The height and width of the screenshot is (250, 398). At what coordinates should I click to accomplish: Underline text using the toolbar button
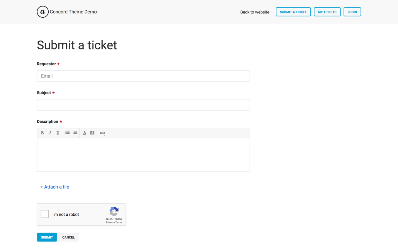coord(58,133)
